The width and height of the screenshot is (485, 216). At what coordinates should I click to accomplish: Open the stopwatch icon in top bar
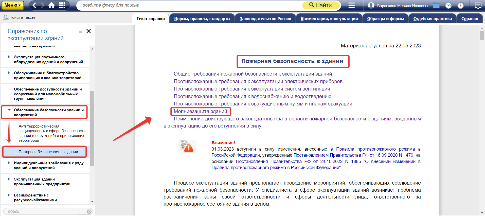point(461,6)
